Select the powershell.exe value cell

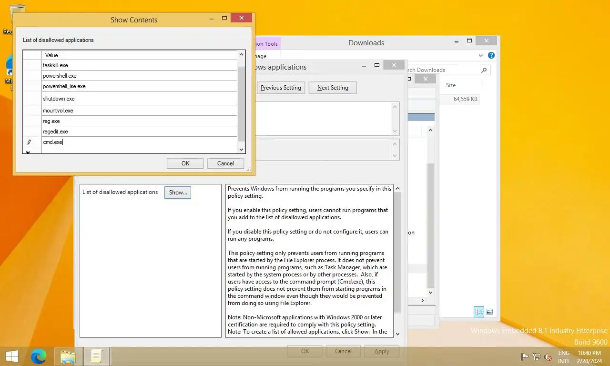pos(139,76)
